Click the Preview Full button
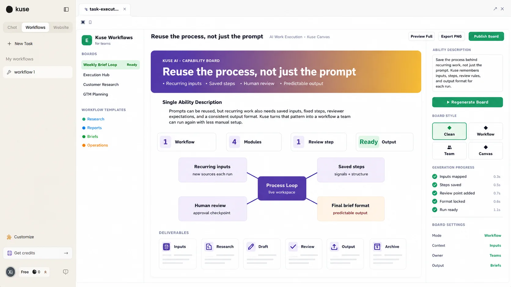Image resolution: width=511 pixels, height=287 pixels. coord(421,36)
